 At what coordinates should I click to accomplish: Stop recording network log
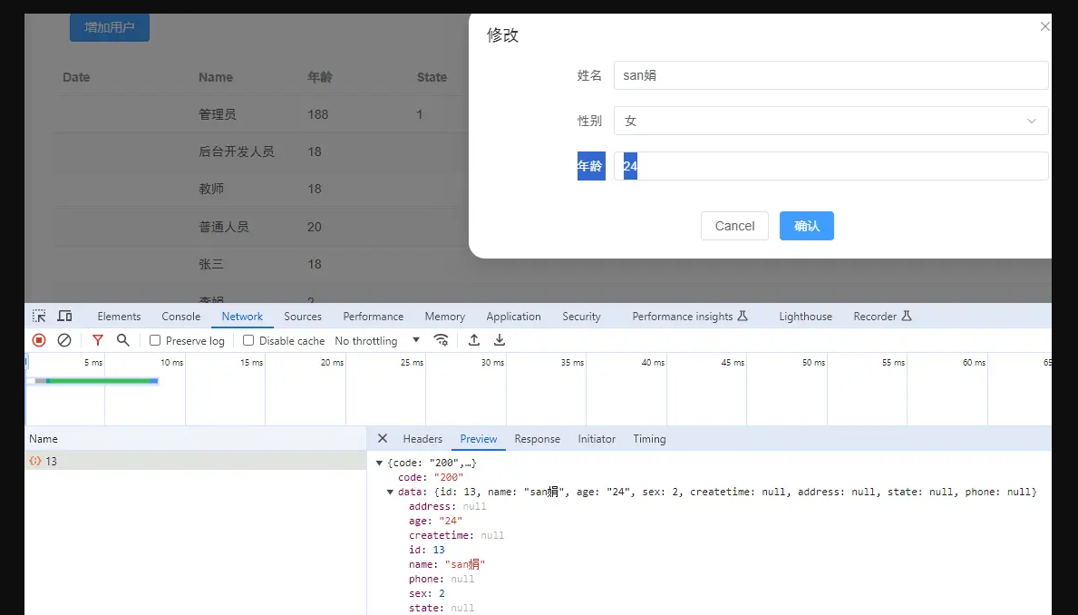(x=39, y=340)
